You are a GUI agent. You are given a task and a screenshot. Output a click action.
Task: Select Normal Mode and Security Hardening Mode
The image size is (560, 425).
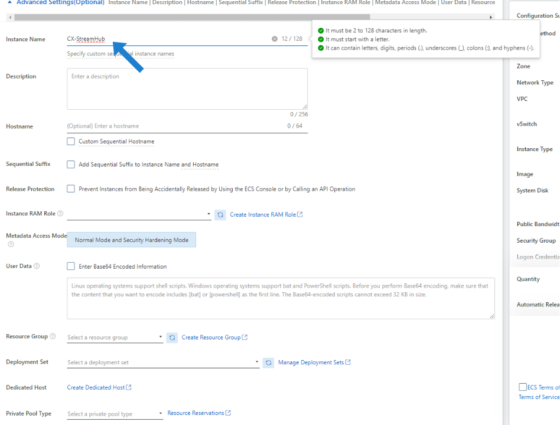pyautogui.click(x=131, y=240)
